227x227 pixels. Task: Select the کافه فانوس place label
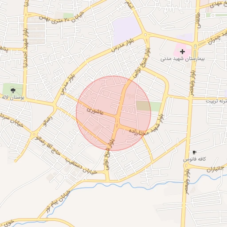point(194,159)
